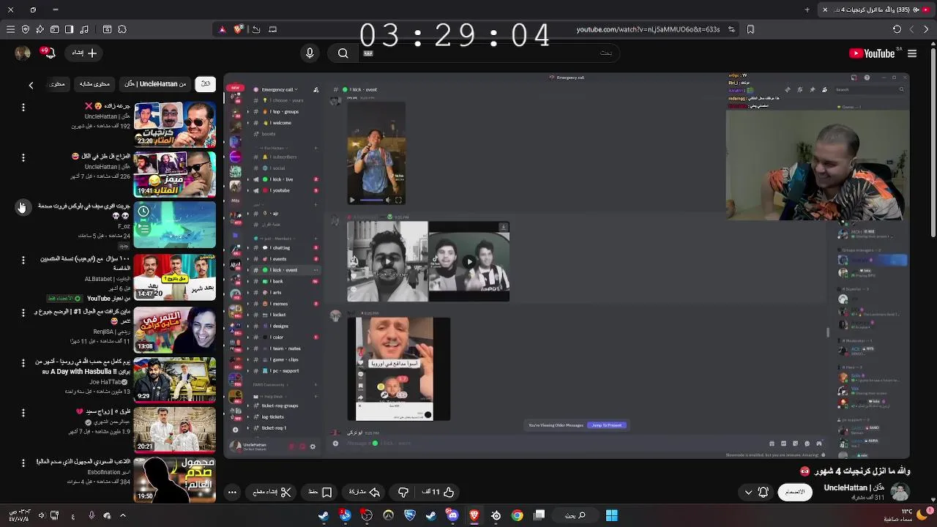Toggle the browser sidebar panel icon
937x527 pixels.
[x=69, y=29]
